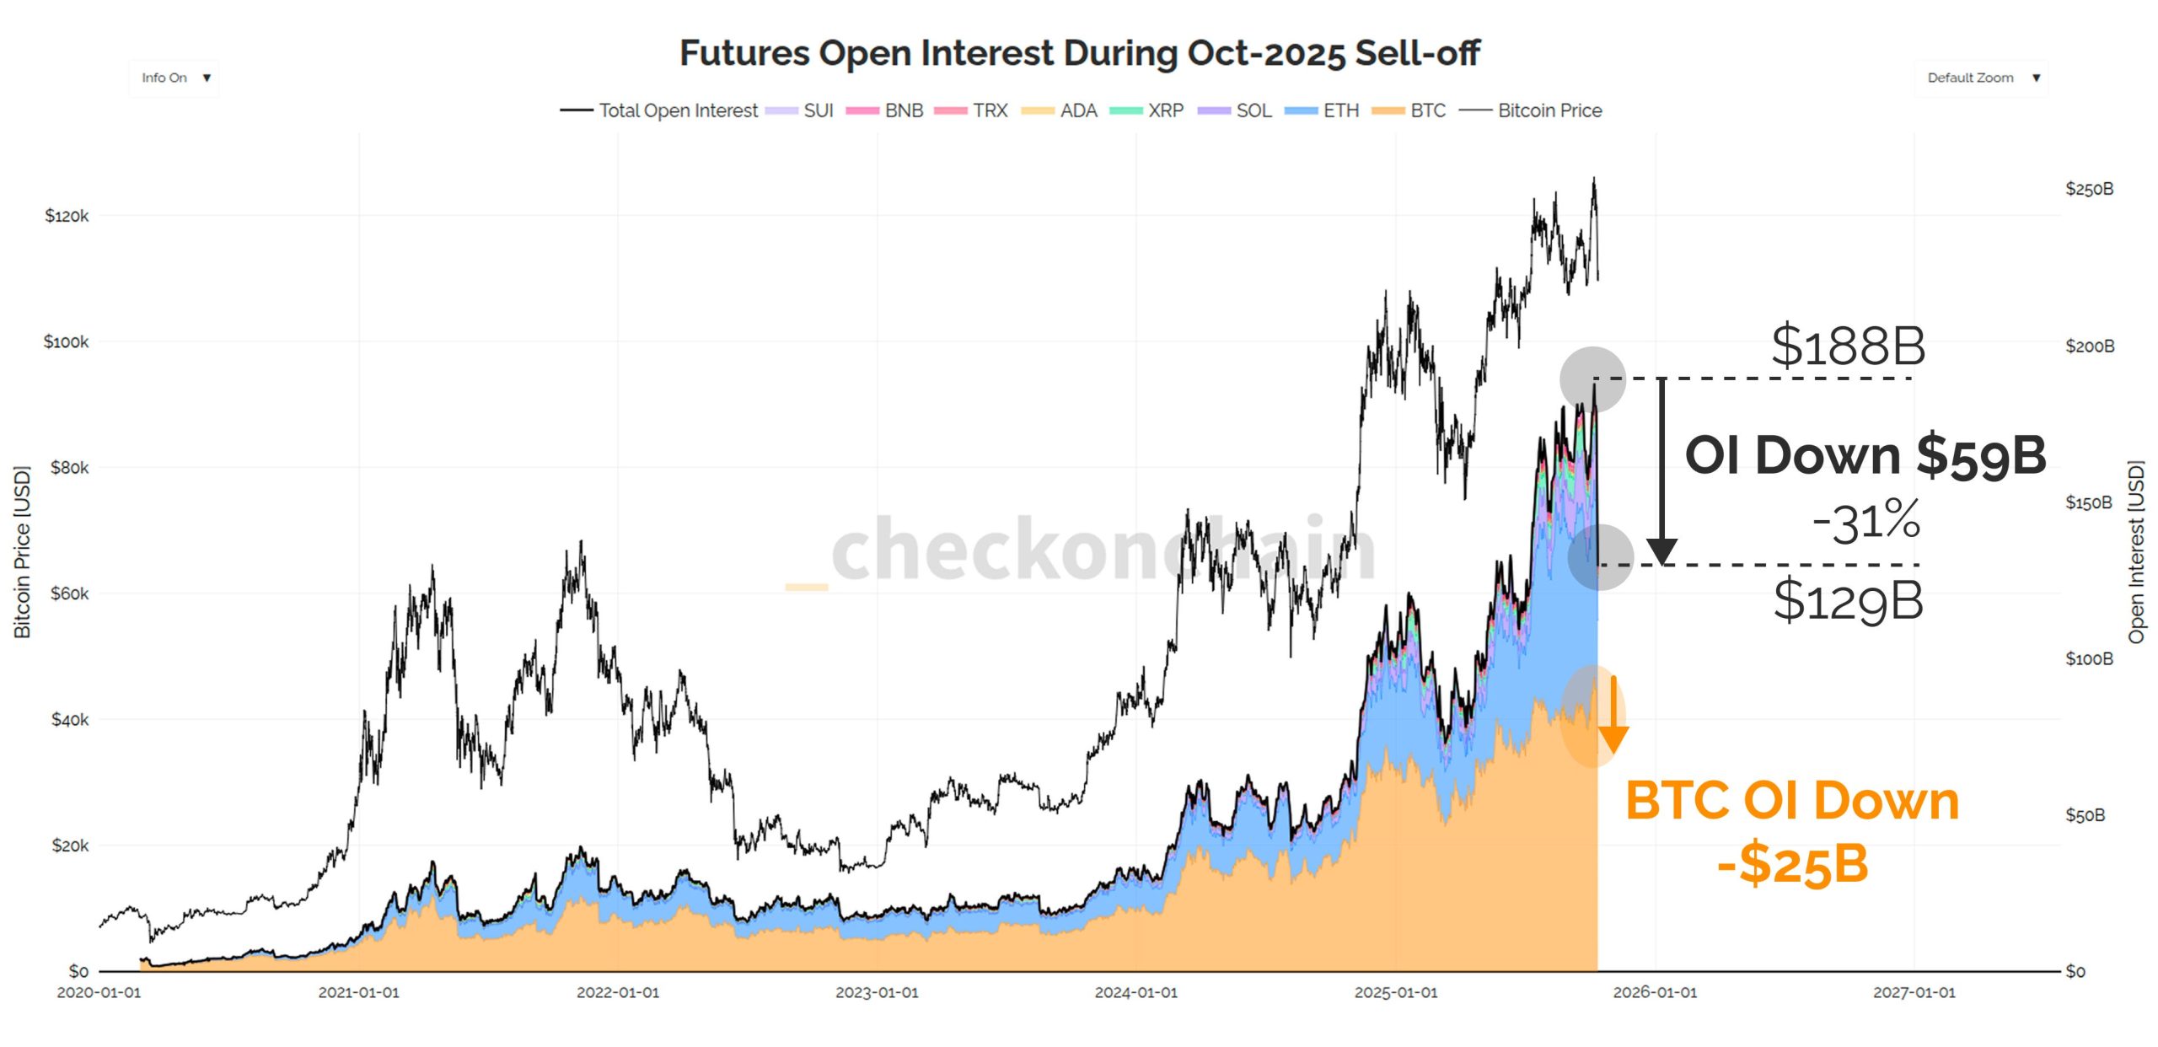Click the XRP legend marker
The height and width of the screenshot is (1047, 2158).
click(1125, 110)
